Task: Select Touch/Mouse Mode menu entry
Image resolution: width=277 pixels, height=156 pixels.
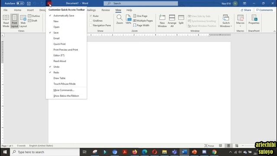Action: pos(66,84)
